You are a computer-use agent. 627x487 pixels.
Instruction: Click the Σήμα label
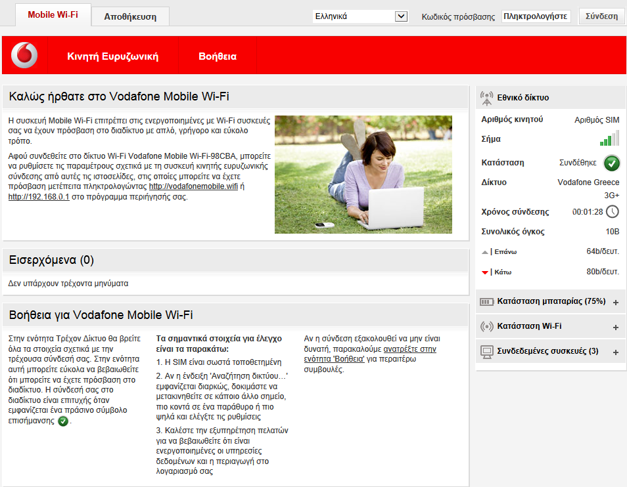[491, 139]
